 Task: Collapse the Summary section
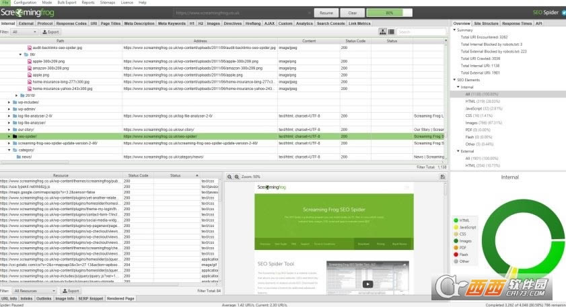(454, 30)
